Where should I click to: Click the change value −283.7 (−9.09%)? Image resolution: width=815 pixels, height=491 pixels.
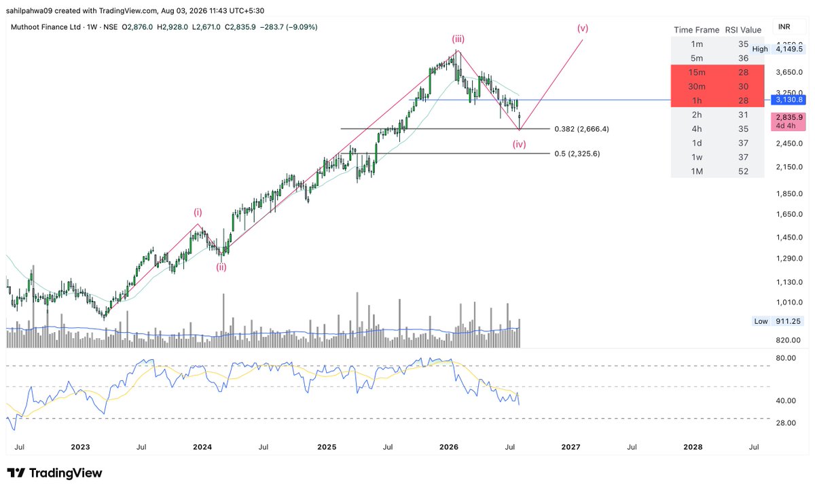290,27
